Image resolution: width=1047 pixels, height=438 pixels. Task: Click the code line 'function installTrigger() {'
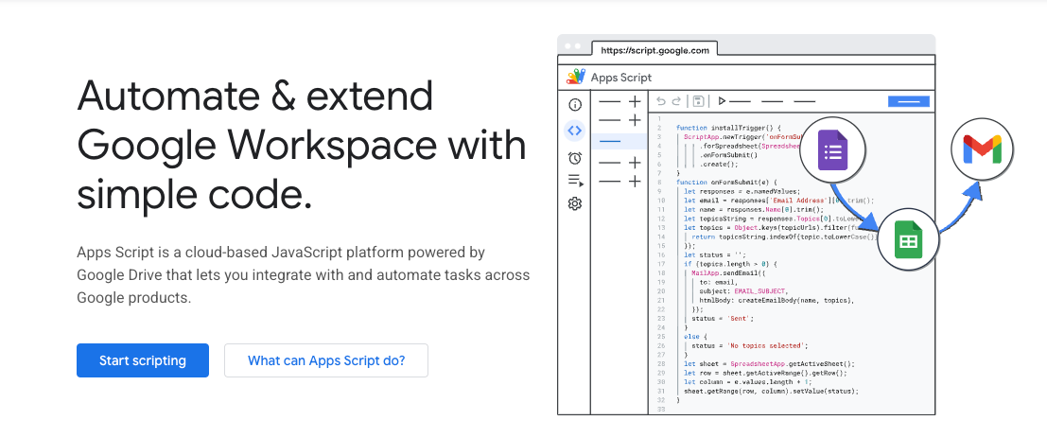click(x=728, y=128)
